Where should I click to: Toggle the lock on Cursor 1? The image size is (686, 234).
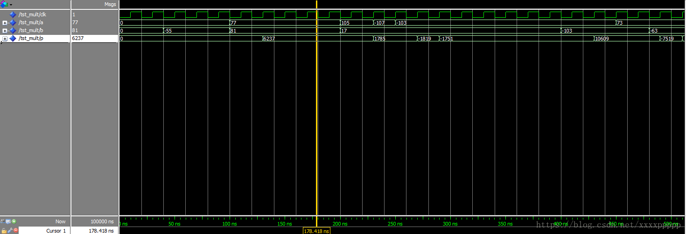[4, 230]
